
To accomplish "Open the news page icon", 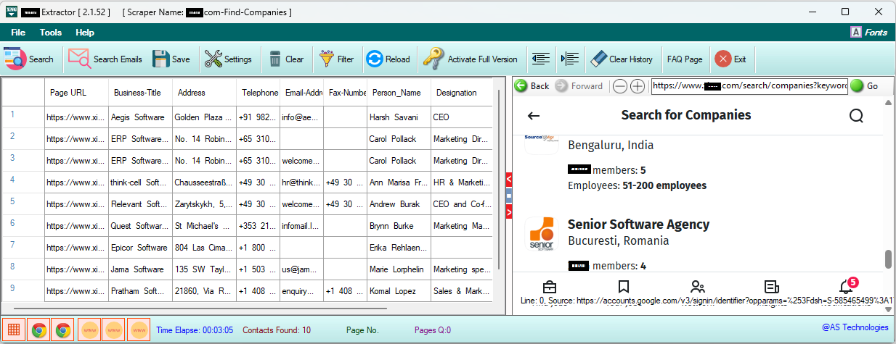I will [772, 287].
